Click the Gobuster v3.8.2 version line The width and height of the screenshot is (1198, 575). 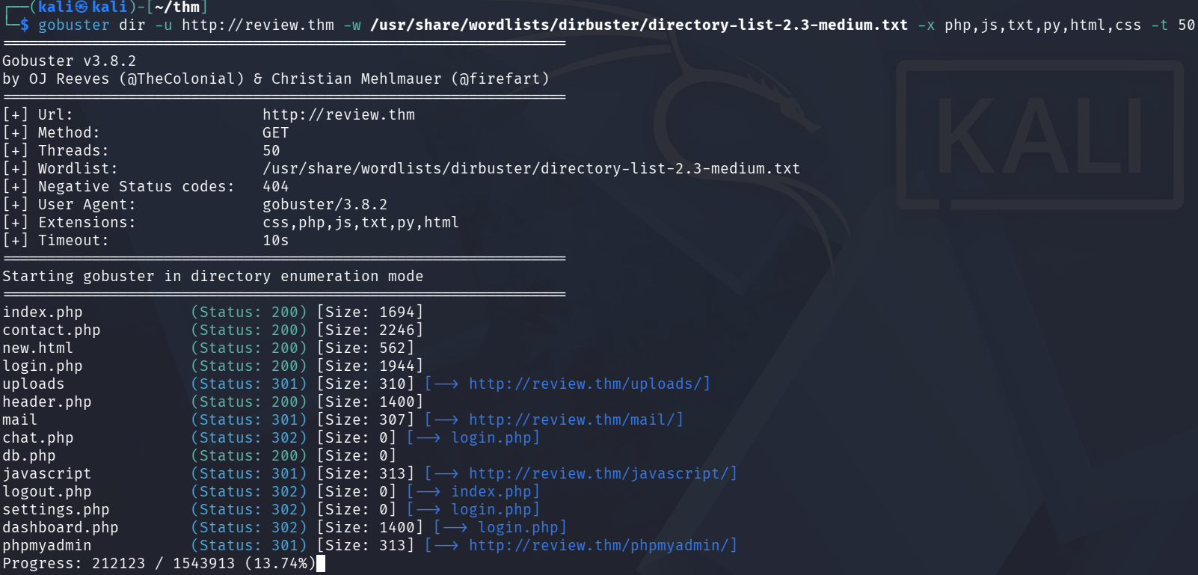click(x=70, y=61)
